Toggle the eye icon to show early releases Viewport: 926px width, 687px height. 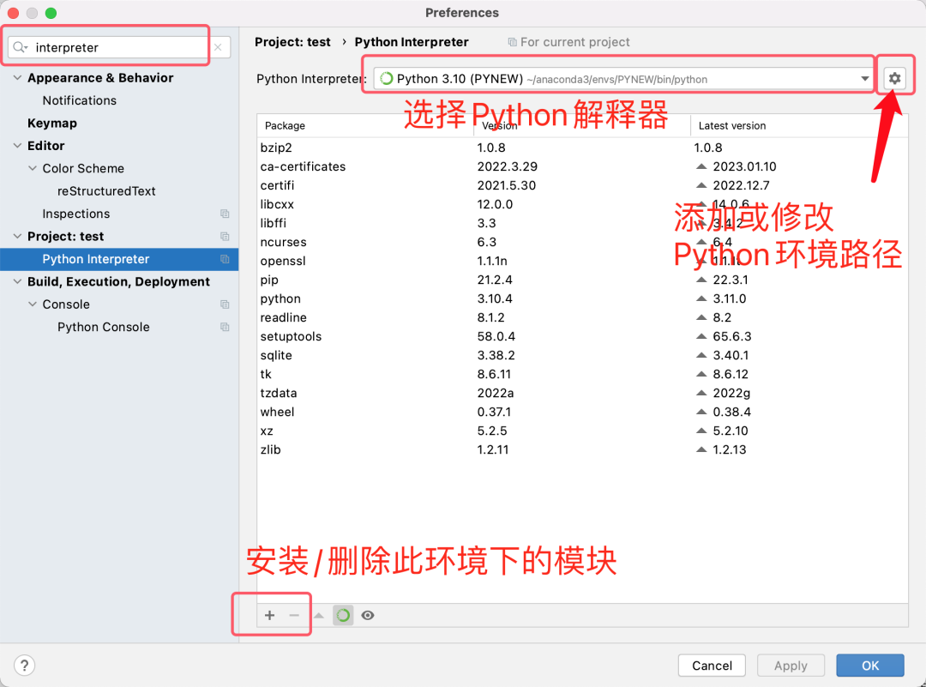pyautogui.click(x=368, y=615)
